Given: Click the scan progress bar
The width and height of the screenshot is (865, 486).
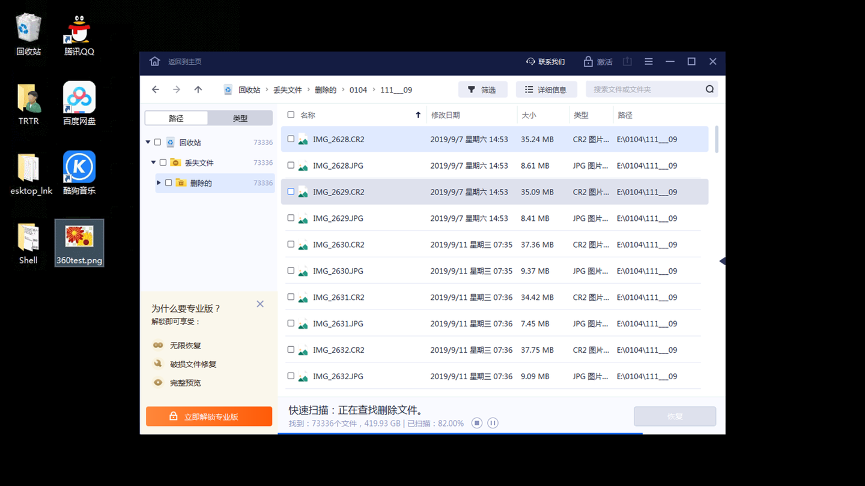Looking at the screenshot, I should point(501,433).
